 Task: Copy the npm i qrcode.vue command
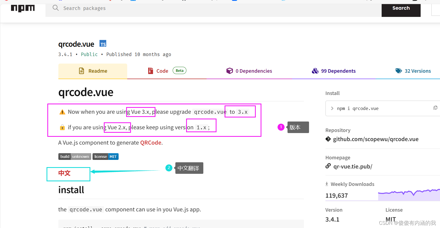tap(435, 108)
